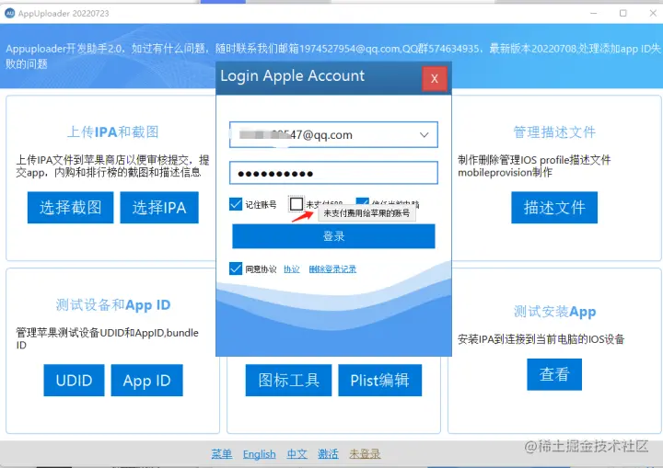Click the 上传IPA和截图 heading
The image size is (663, 468).
point(113,131)
